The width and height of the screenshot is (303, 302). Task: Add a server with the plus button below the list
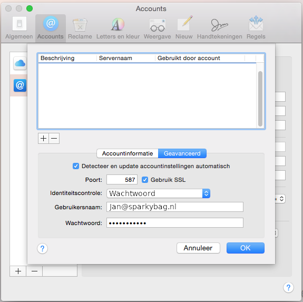click(44, 138)
